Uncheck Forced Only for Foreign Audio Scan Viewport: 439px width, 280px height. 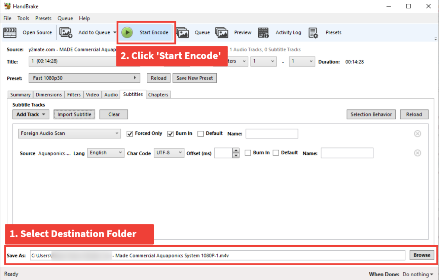pos(130,134)
